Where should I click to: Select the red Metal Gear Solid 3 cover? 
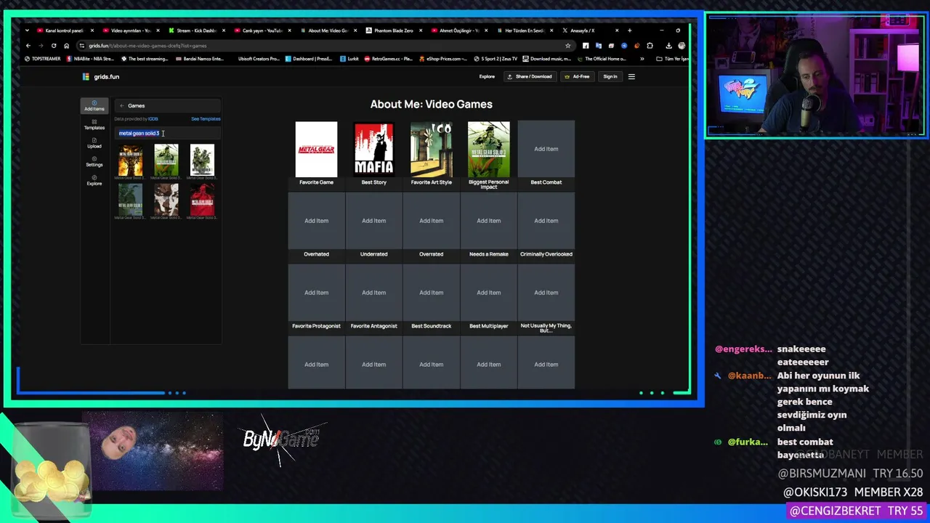click(202, 200)
